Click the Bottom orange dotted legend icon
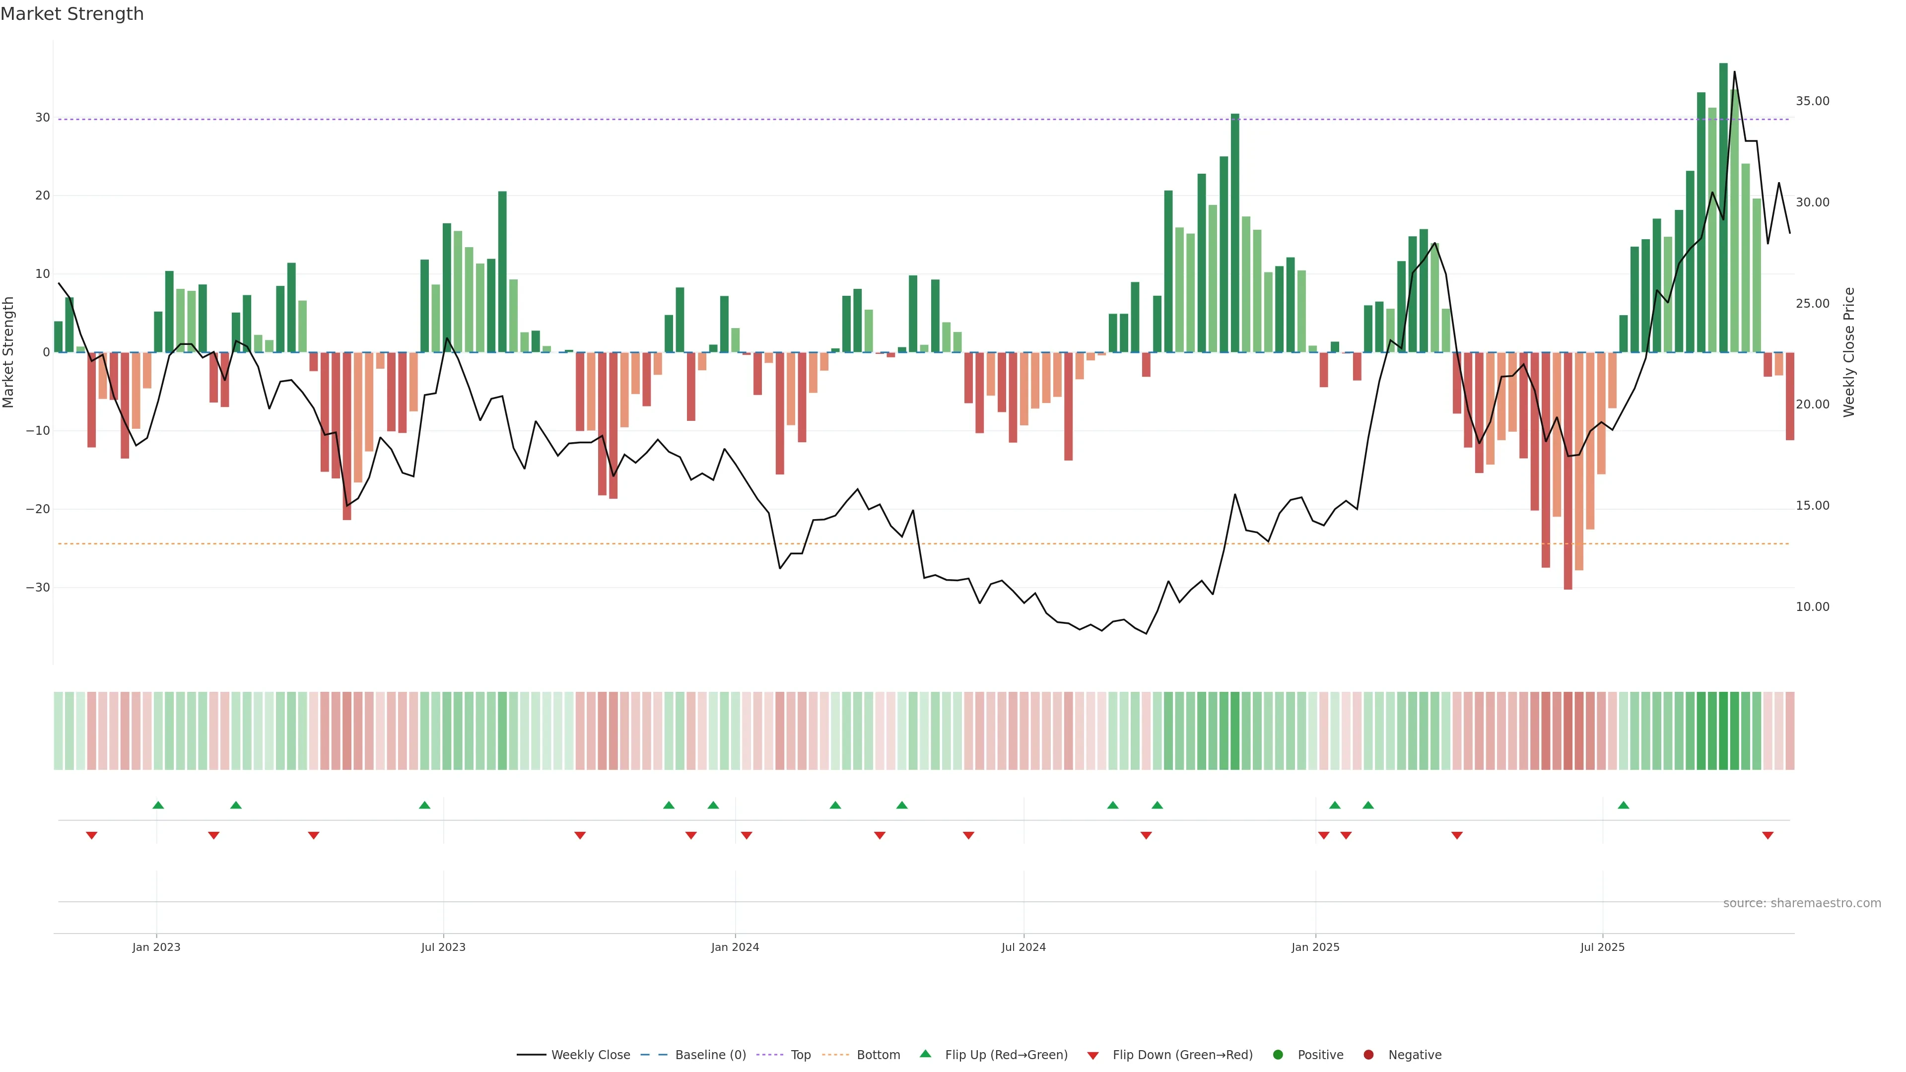The image size is (1906, 1072). point(835,1055)
